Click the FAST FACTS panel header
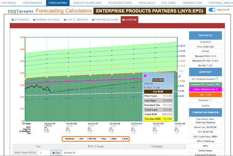Screen dimensions: 233x156 tap(205, 35)
